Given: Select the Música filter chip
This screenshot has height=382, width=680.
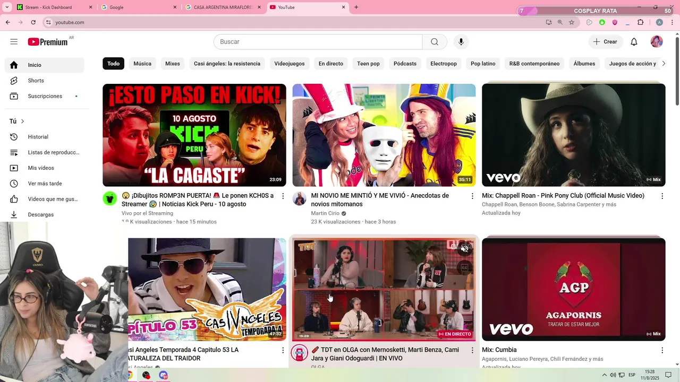Looking at the screenshot, I should point(142,64).
